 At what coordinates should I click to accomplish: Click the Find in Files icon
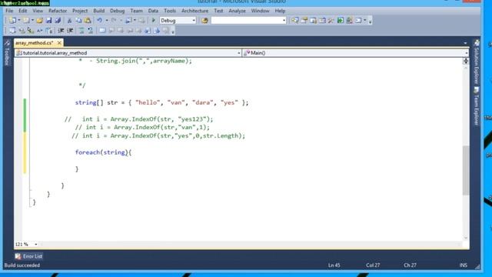coord(204,21)
